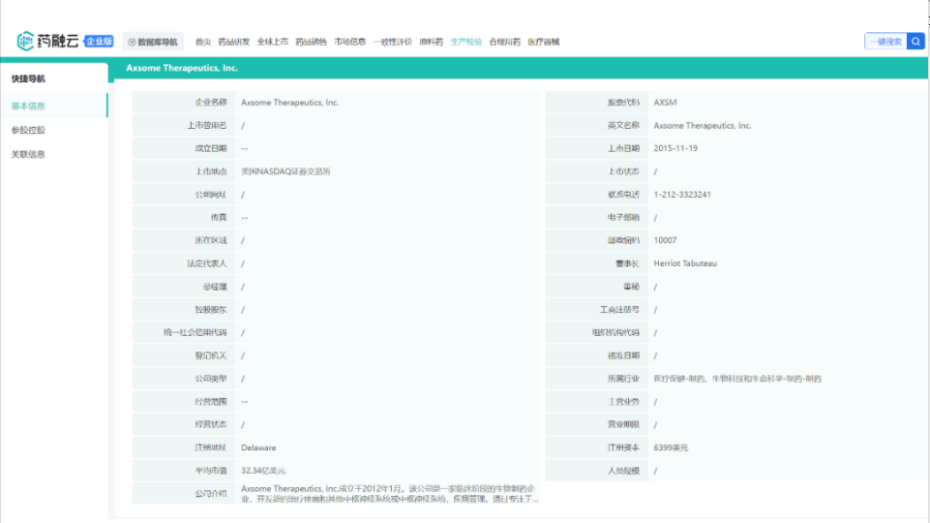The width and height of the screenshot is (930, 523).
Task: Click the postal code 10007
Action: [x=665, y=240]
